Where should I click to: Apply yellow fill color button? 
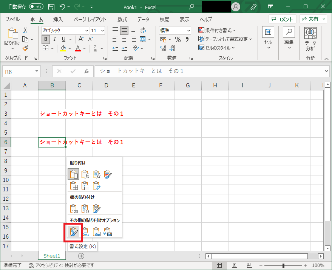(63, 48)
